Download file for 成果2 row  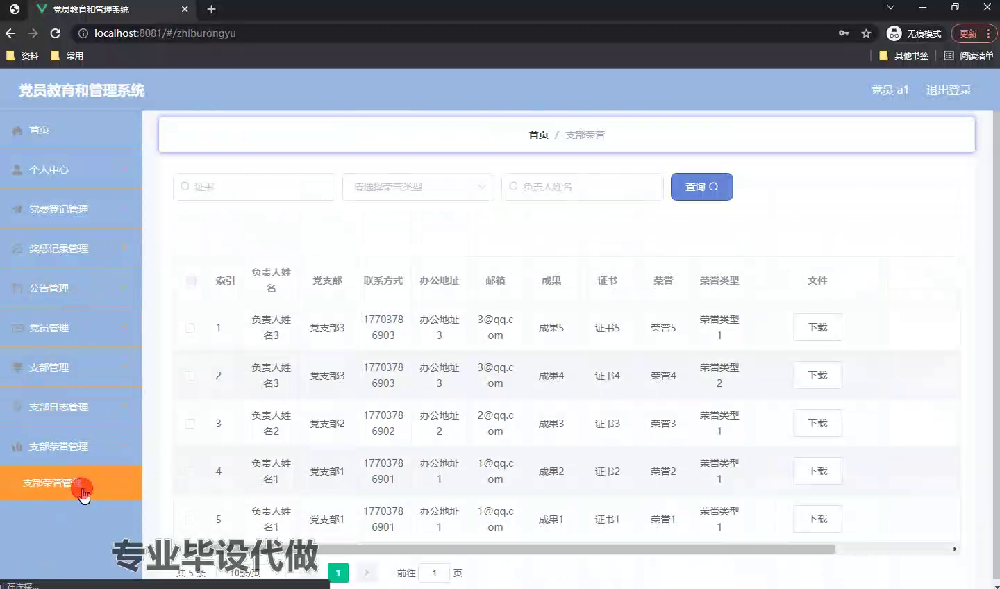coord(817,471)
